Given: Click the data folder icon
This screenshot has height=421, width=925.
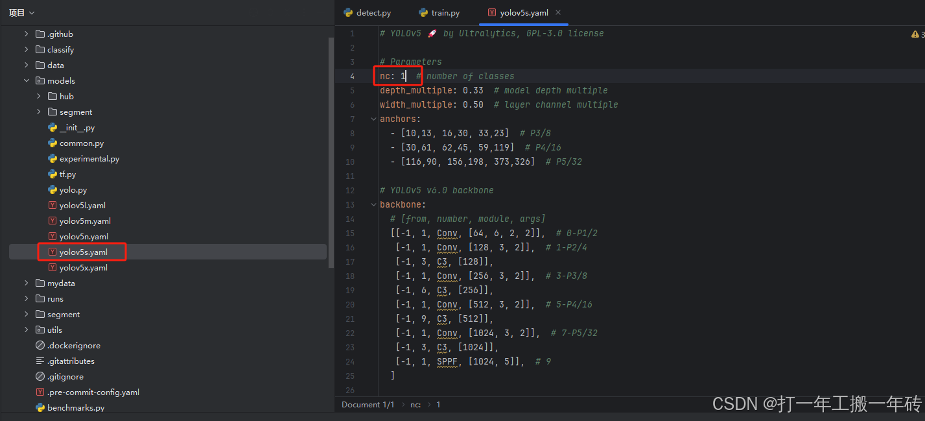Looking at the screenshot, I should point(40,65).
